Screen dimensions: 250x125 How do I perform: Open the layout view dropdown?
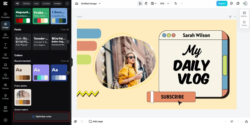pyautogui.click(x=154, y=4)
